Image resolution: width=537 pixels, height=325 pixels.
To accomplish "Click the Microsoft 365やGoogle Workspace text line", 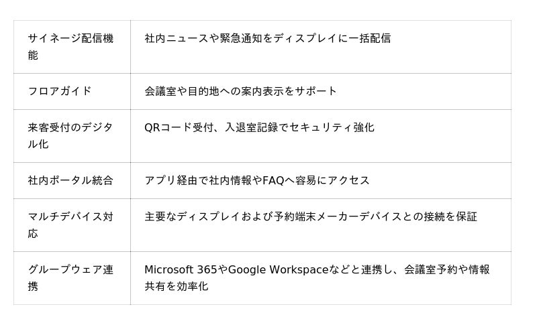I will (317, 269).
